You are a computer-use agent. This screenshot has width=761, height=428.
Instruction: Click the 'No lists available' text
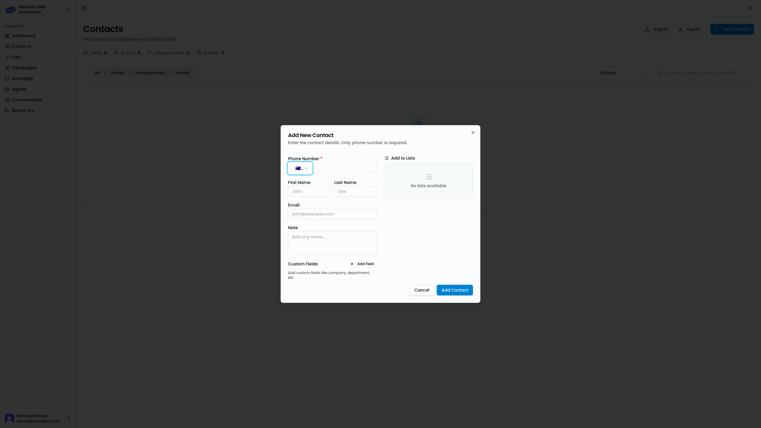428,186
